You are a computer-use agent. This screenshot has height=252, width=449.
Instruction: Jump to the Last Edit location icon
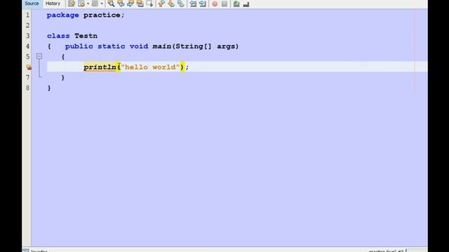pos(72,3)
